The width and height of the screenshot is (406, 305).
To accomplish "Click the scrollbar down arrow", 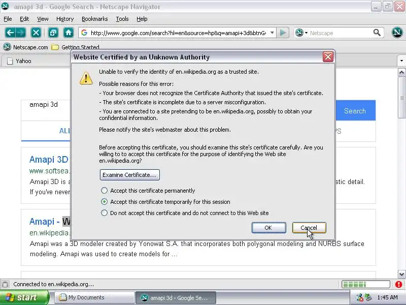I will click(401, 274).
